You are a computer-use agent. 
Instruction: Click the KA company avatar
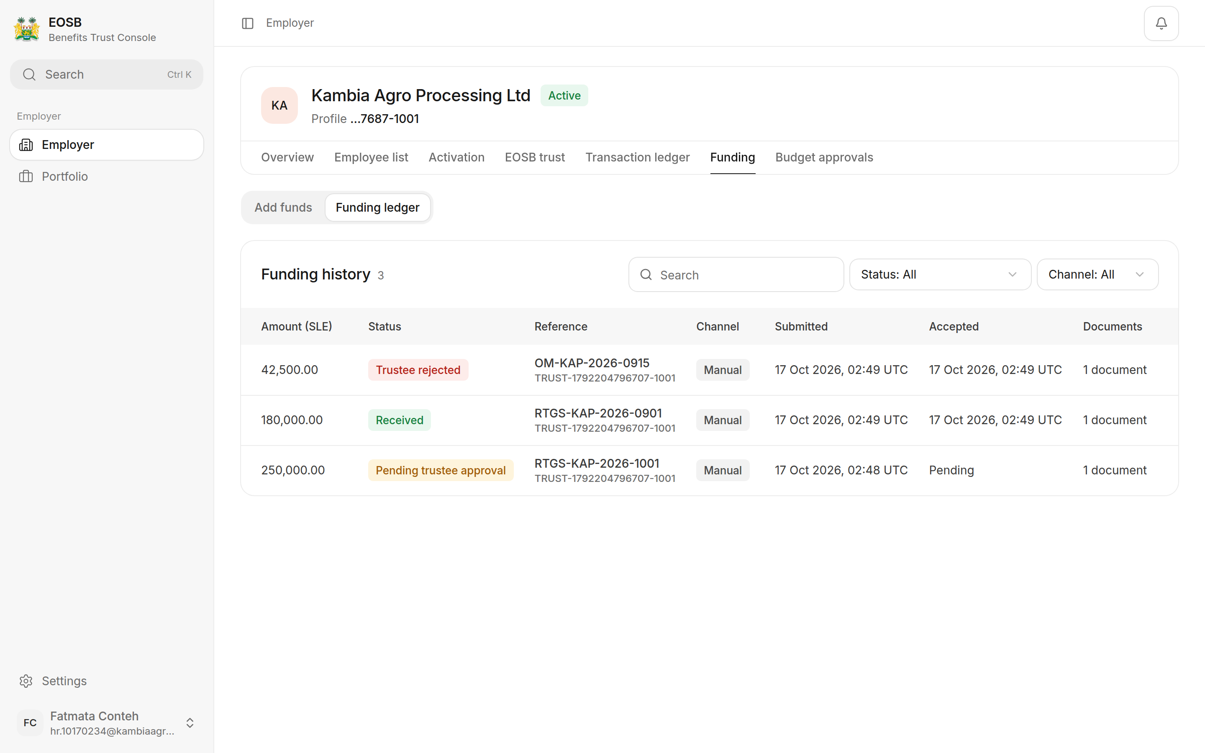click(279, 105)
